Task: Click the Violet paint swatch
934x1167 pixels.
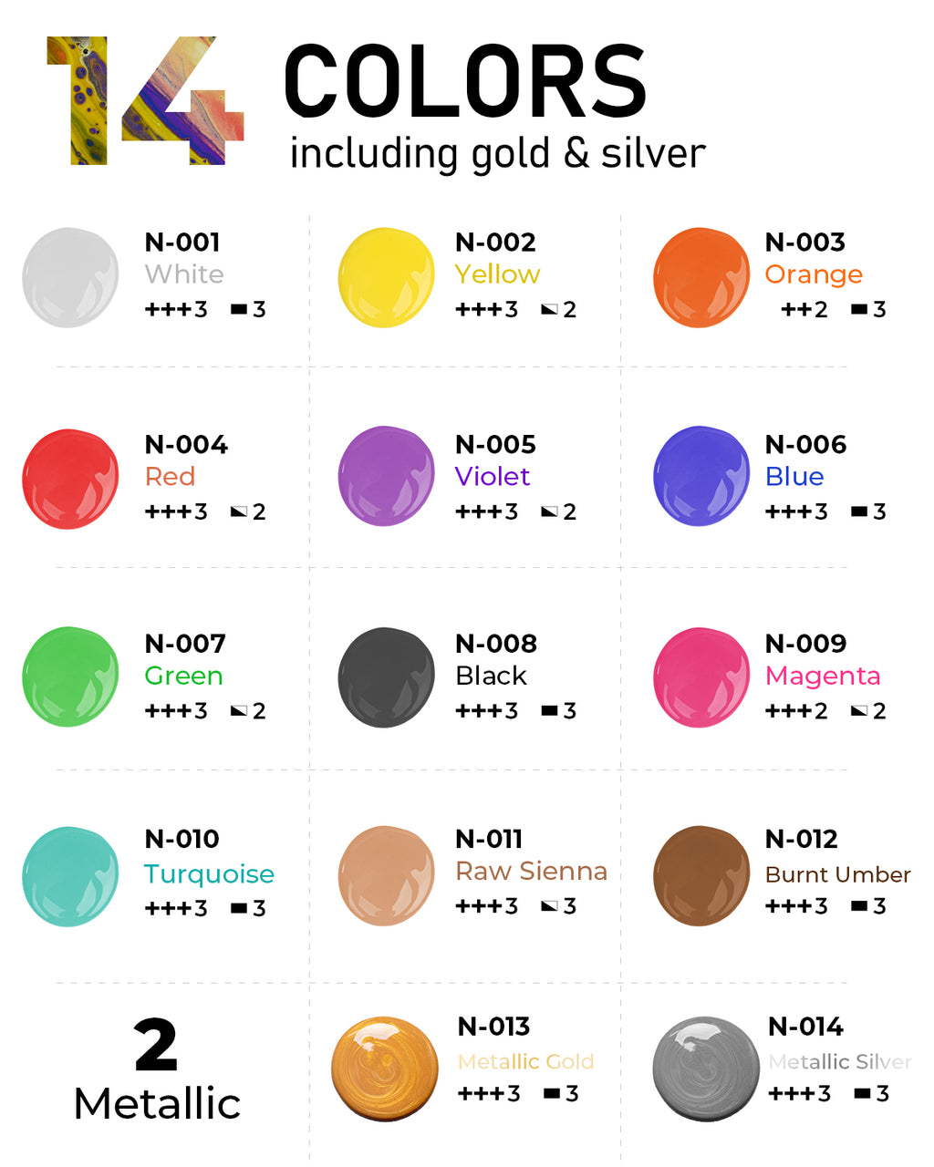Action: (387, 476)
